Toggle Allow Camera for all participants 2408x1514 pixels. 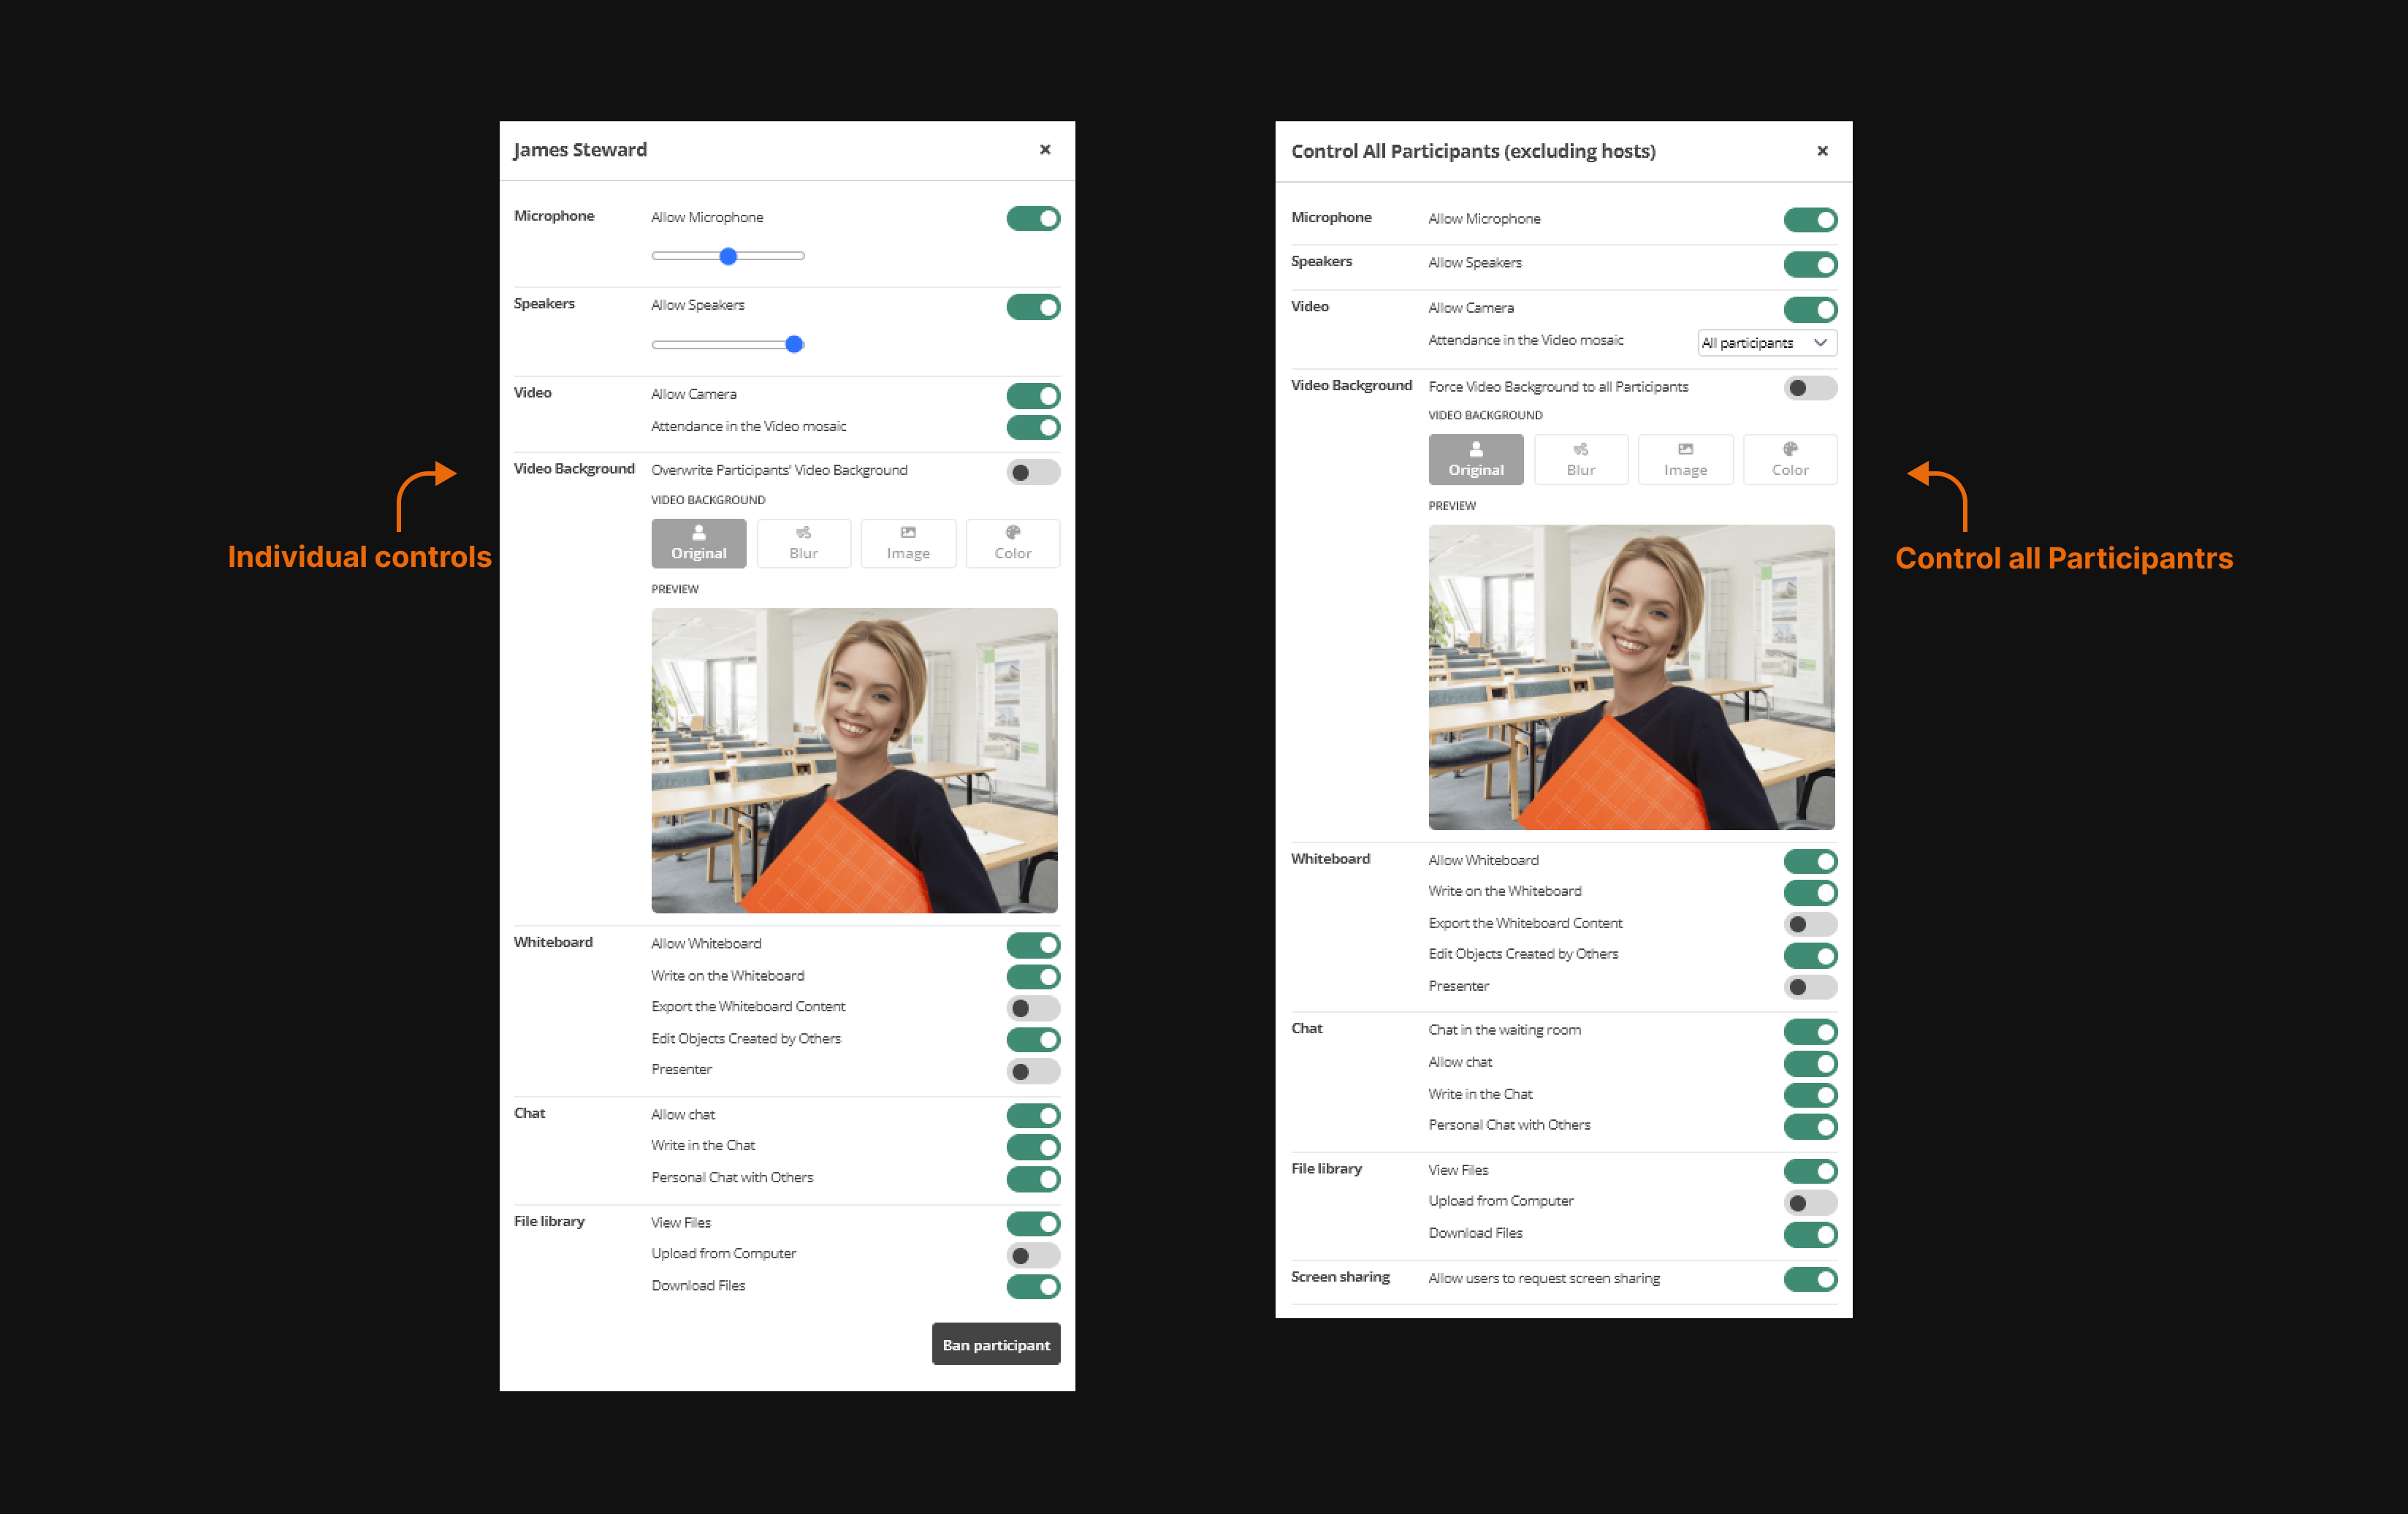pos(1810,310)
